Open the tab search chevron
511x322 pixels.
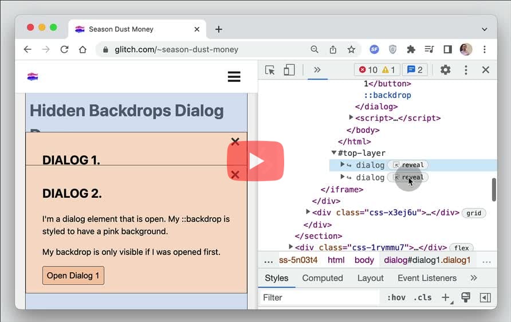[x=485, y=29]
